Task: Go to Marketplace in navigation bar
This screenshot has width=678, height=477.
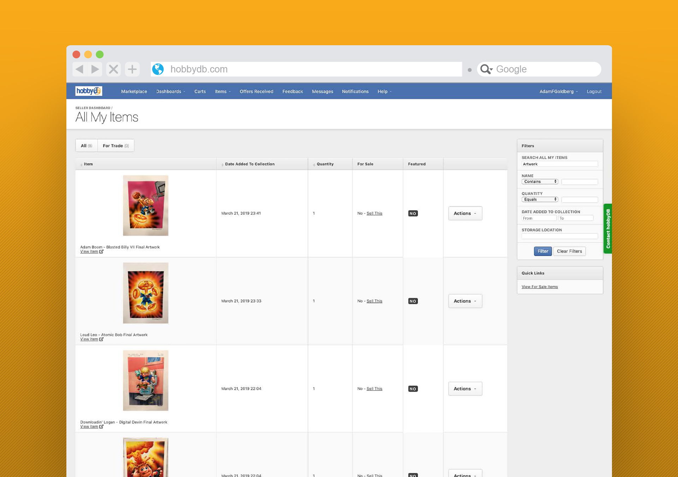Action: 134,92
